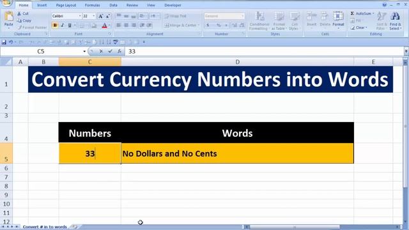Click the cell Borders icon
The width and height of the screenshot is (409, 230).
pos(82,26)
